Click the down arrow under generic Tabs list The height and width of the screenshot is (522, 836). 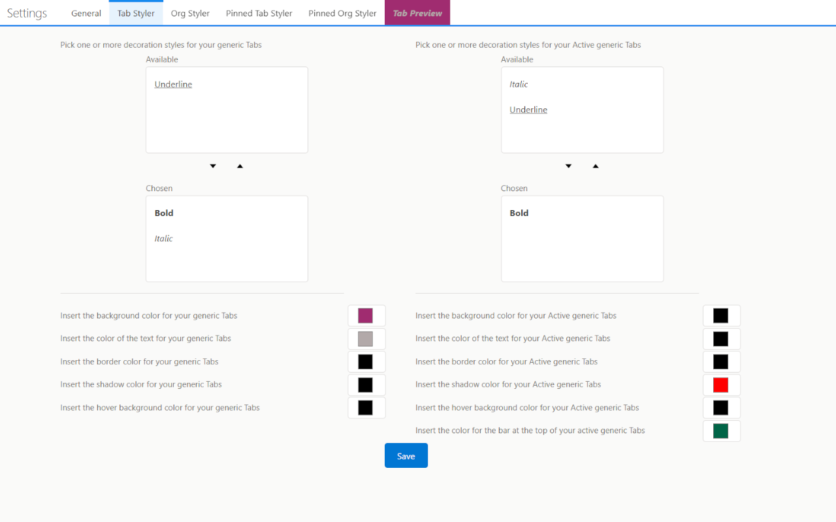click(x=213, y=166)
